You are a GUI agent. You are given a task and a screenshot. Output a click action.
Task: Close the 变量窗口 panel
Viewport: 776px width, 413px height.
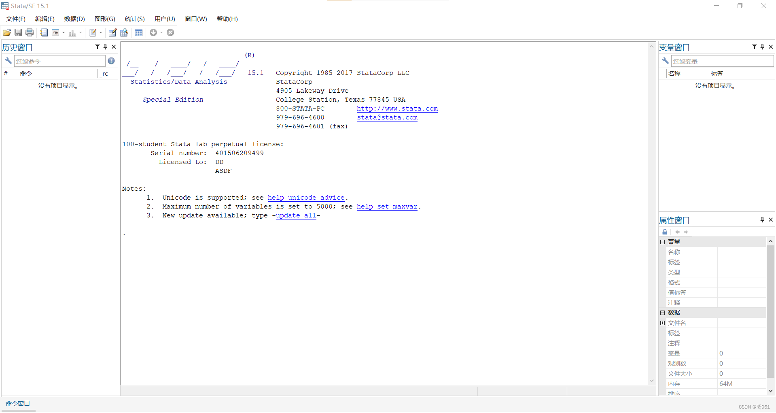point(771,47)
